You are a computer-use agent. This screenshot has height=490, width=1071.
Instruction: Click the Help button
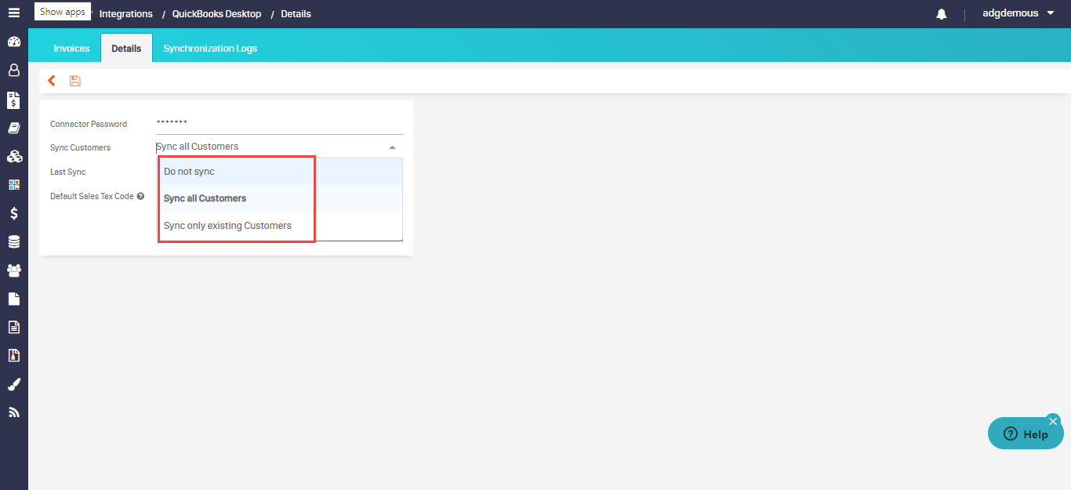[x=1026, y=434]
